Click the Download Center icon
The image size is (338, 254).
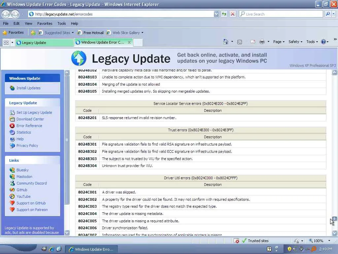point(12,119)
